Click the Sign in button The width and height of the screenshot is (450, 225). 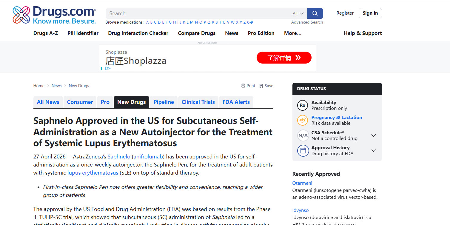(370, 13)
